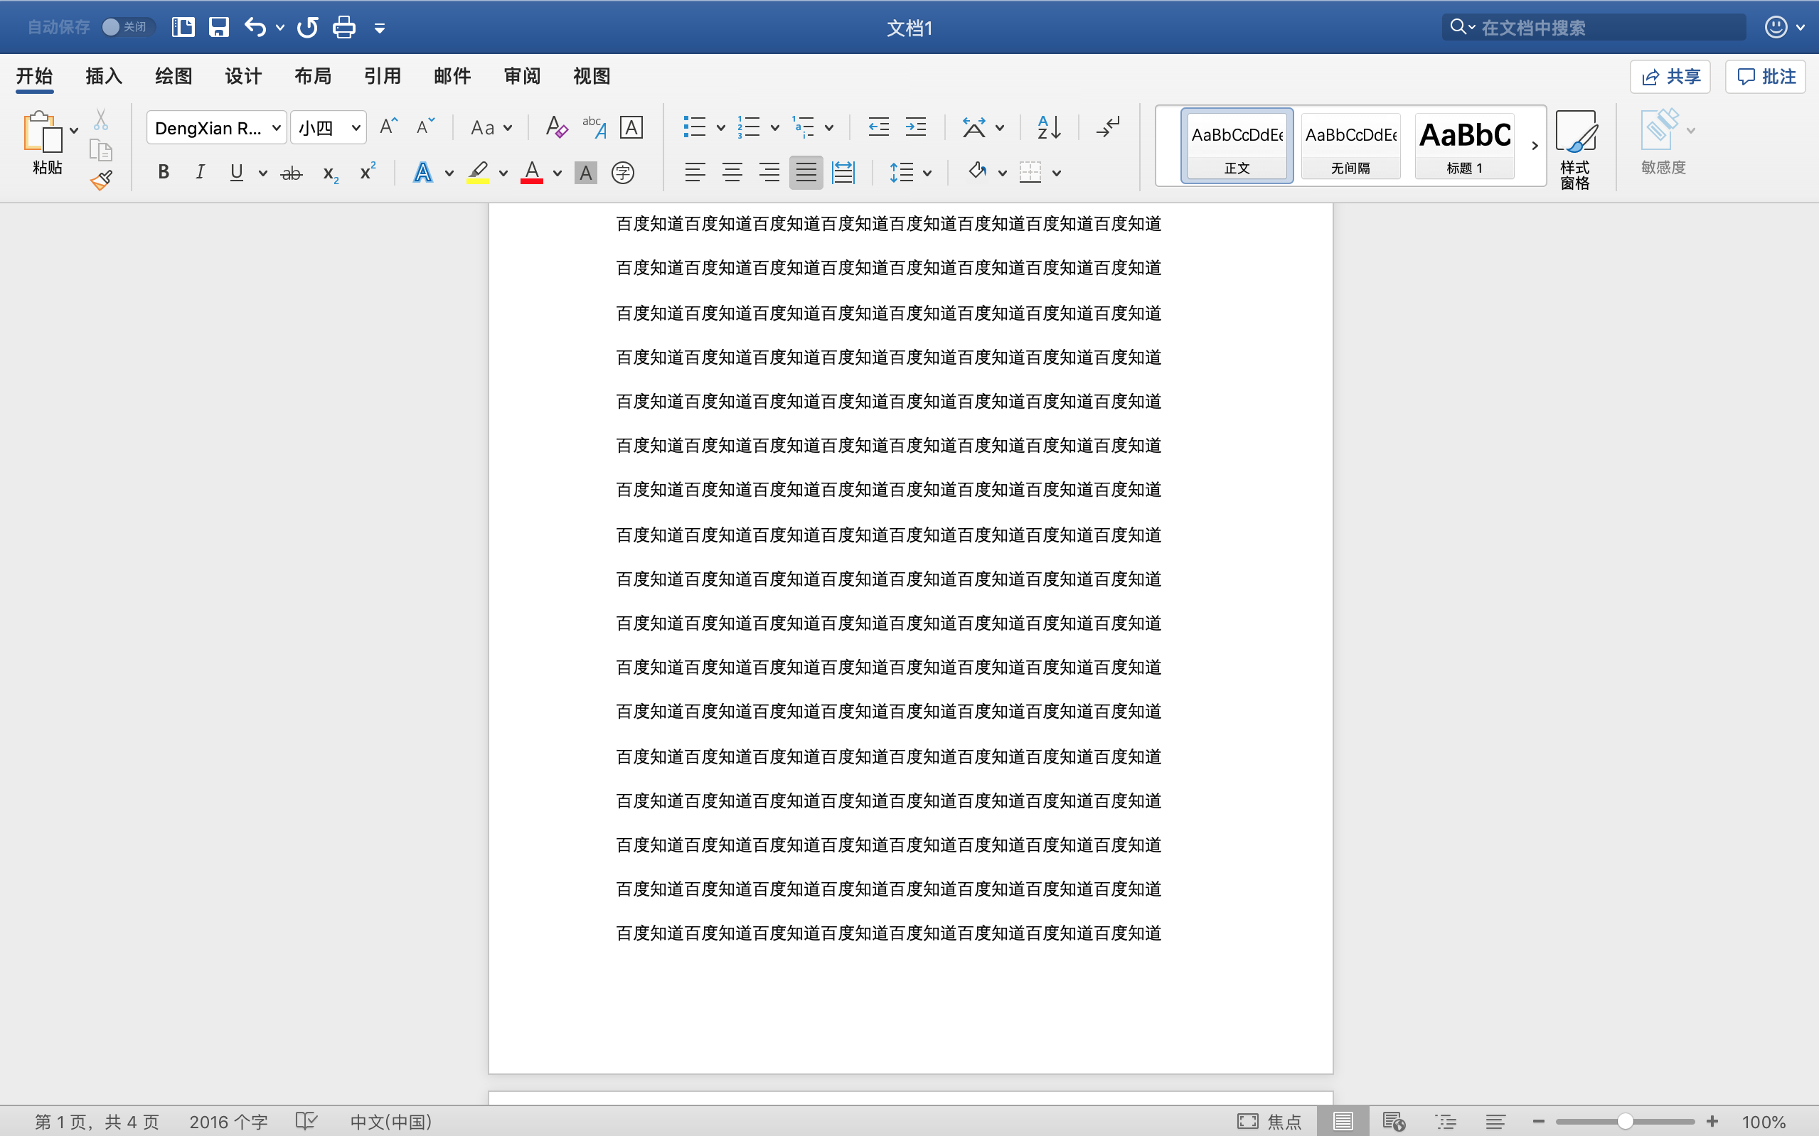
Task: Center the paragraph text
Action: pyautogui.click(x=732, y=173)
